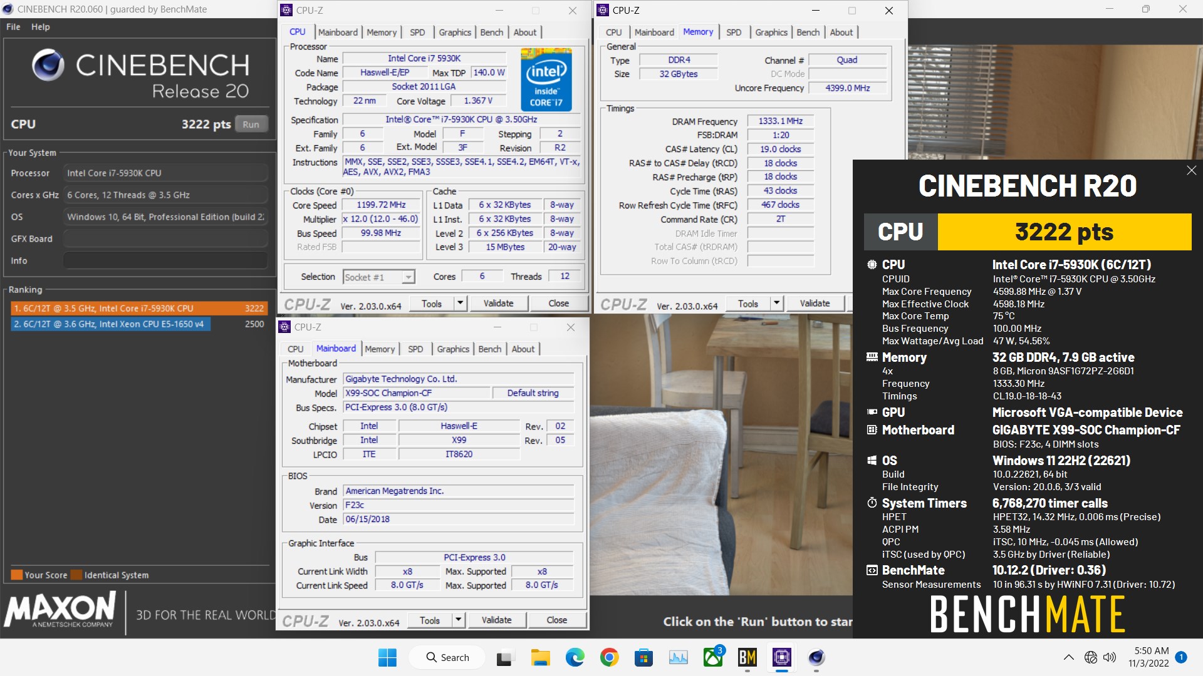Switch to Cinebench taskbar icon
The height and width of the screenshot is (676, 1203).
816,657
